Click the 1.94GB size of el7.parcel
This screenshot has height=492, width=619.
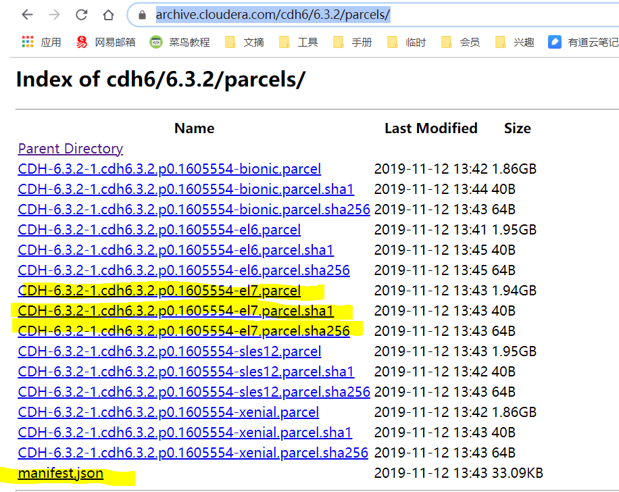[514, 291]
